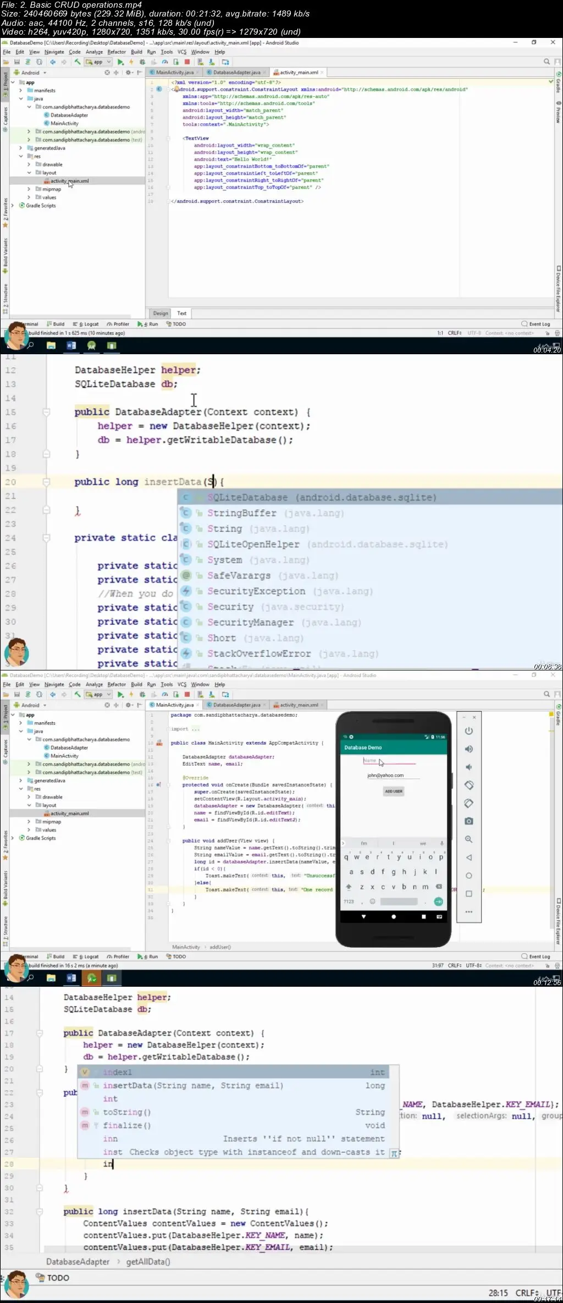The width and height of the screenshot is (563, 1303).
Task: Open the emulator extended controls three-dots
Action: coord(468,912)
